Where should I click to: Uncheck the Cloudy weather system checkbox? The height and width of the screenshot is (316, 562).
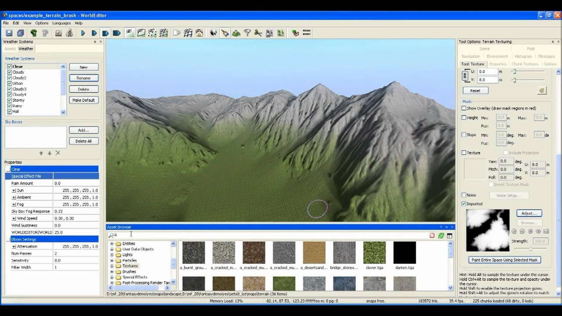pyautogui.click(x=9, y=72)
